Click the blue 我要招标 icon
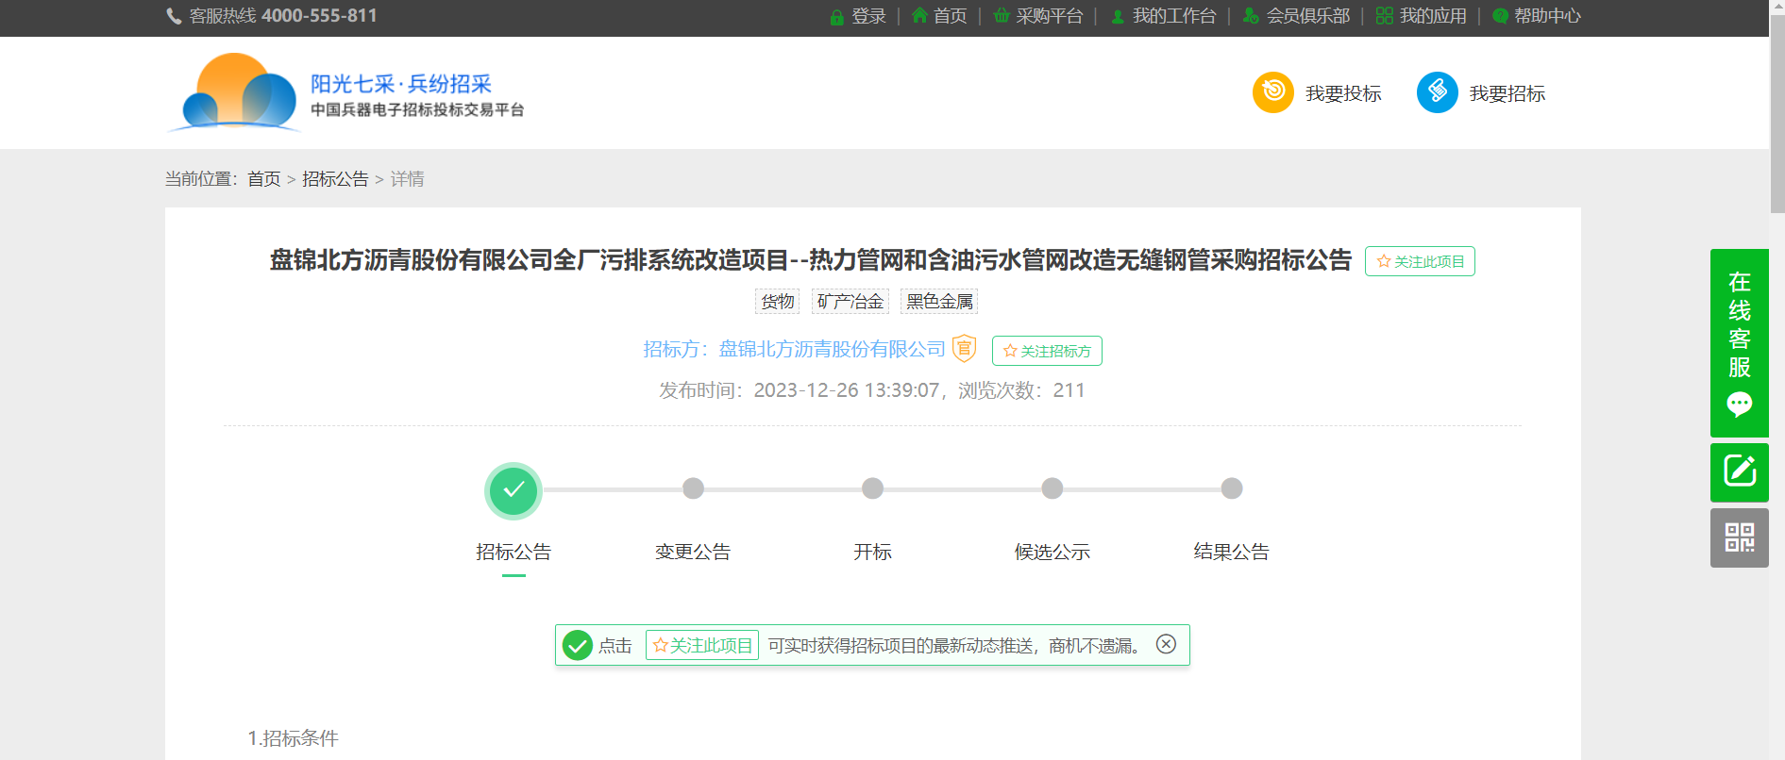The height and width of the screenshot is (760, 1785). [1438, 92]
